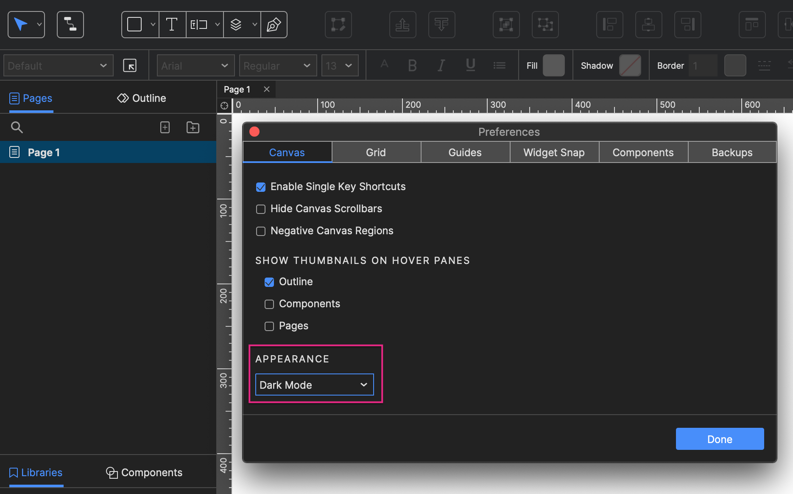Click the bring to front icon

pos(403,25)
